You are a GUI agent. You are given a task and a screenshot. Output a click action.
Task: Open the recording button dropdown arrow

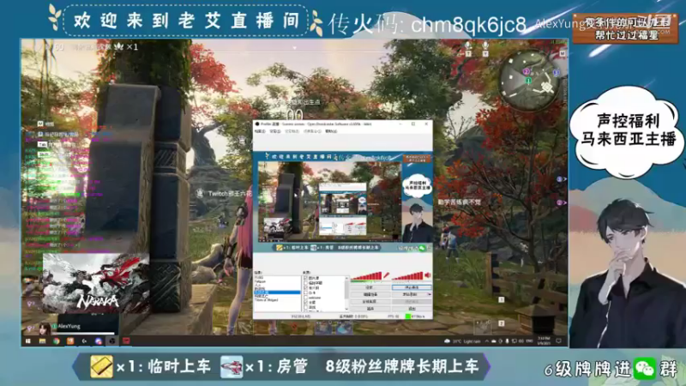(430, 294)
